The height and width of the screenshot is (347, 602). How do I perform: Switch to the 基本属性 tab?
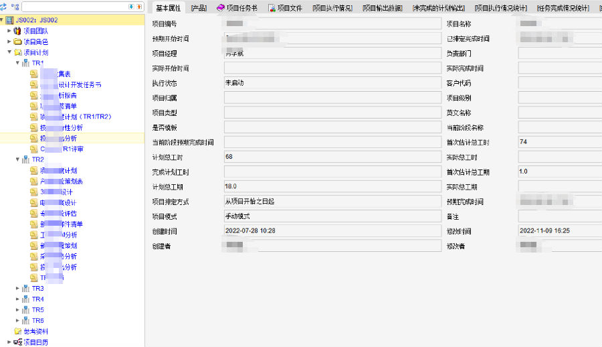168,7
